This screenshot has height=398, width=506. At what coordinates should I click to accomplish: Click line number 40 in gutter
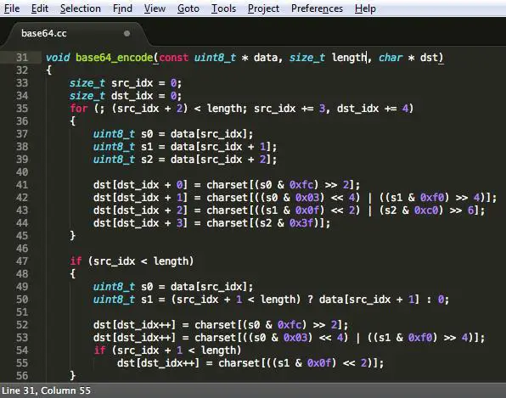coord(22,172)
